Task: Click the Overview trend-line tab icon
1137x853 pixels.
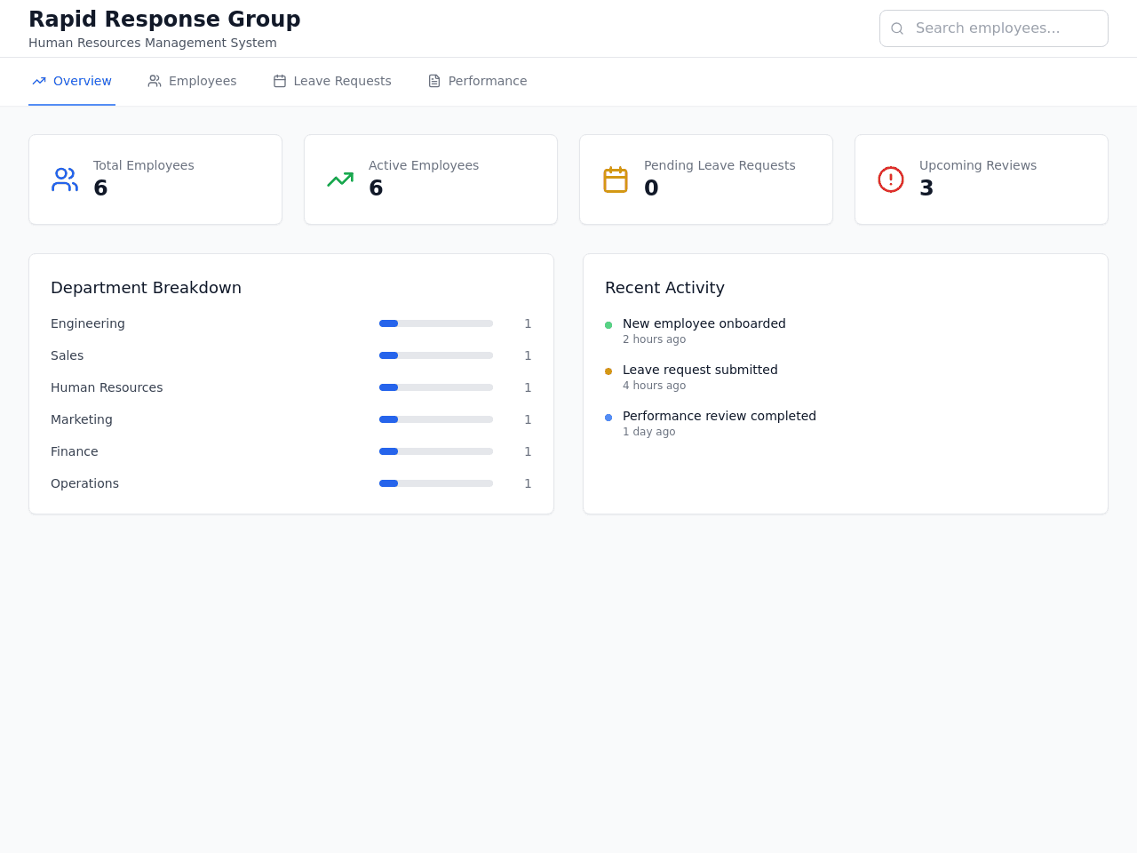Action: 39,81
